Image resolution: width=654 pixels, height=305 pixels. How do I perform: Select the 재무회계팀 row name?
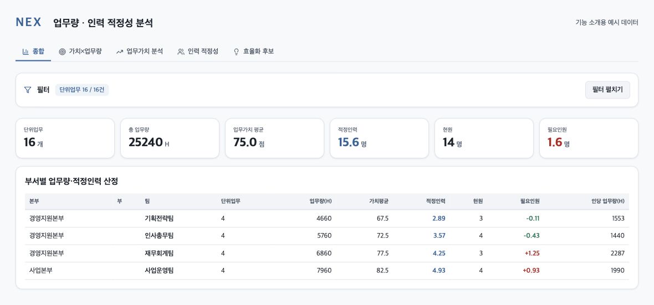159,254
